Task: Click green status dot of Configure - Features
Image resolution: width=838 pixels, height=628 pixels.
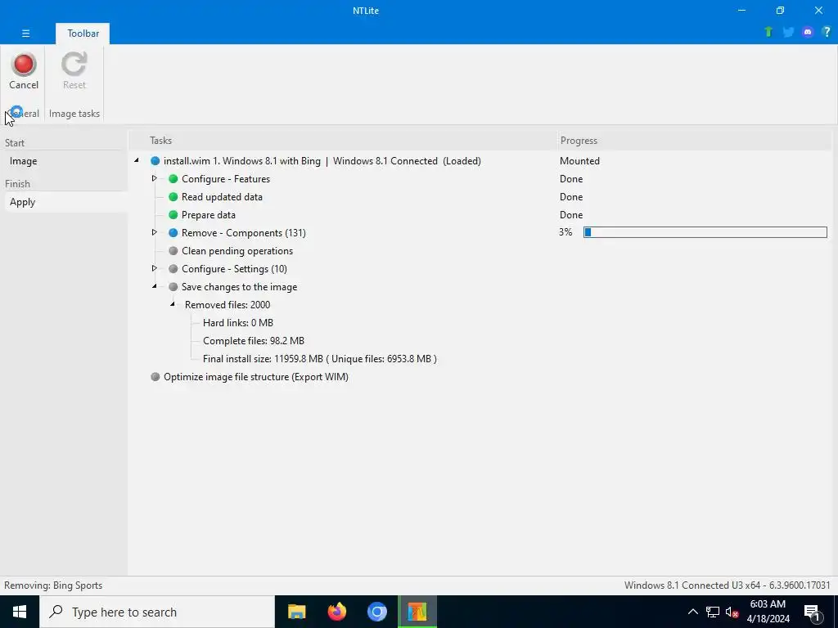Action: point(173,179)
